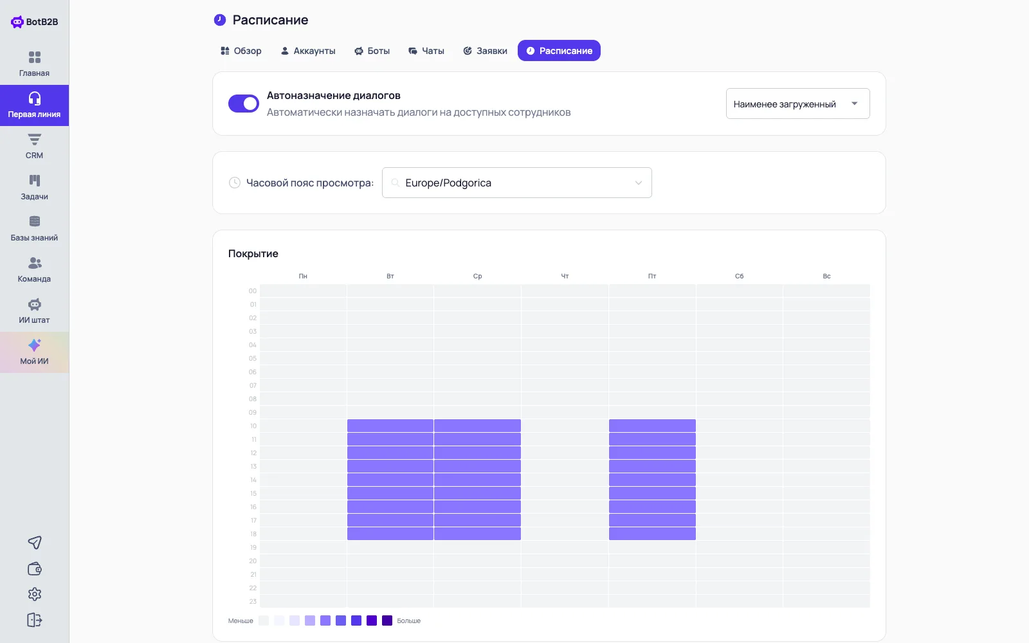
Task: Switch to the Аккаунты tab
Action: tap(308, 51)
